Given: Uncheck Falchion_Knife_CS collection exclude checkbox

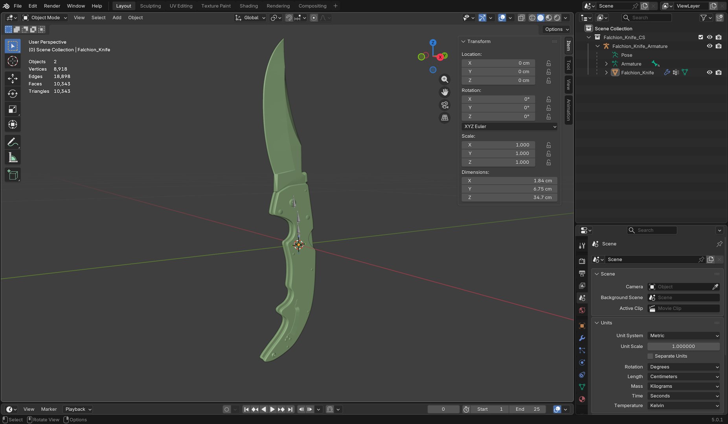Looking at the screenshot, I should 700,37.
